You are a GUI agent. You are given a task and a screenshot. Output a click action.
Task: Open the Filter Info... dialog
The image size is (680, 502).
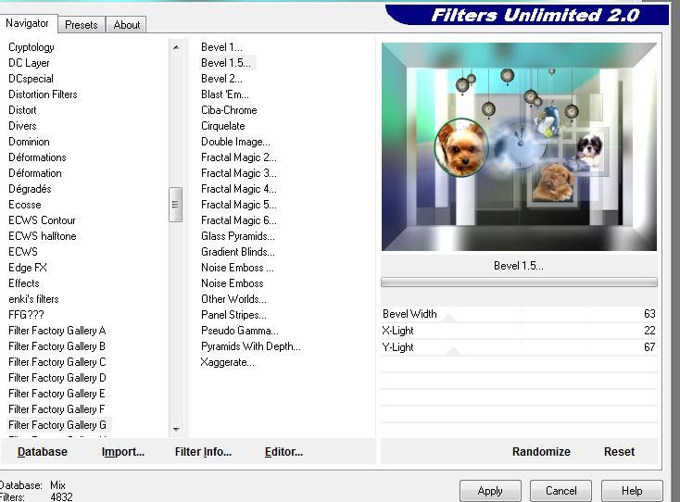(x=203, y=452)
